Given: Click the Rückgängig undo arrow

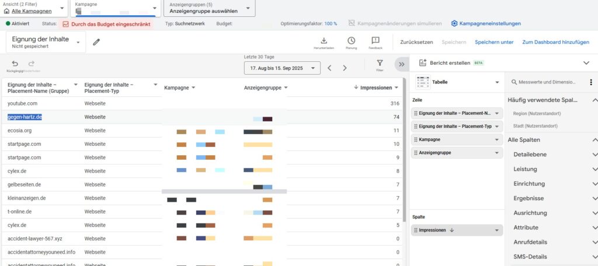Looking at the screenshot, I should coord(15,64).
